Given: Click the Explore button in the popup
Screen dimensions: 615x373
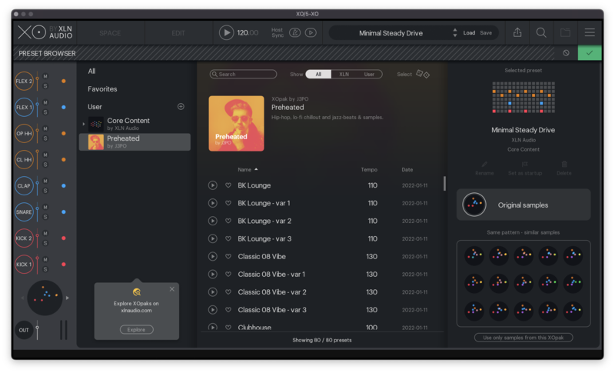Looking at the screenshot, I should [137, 329].
